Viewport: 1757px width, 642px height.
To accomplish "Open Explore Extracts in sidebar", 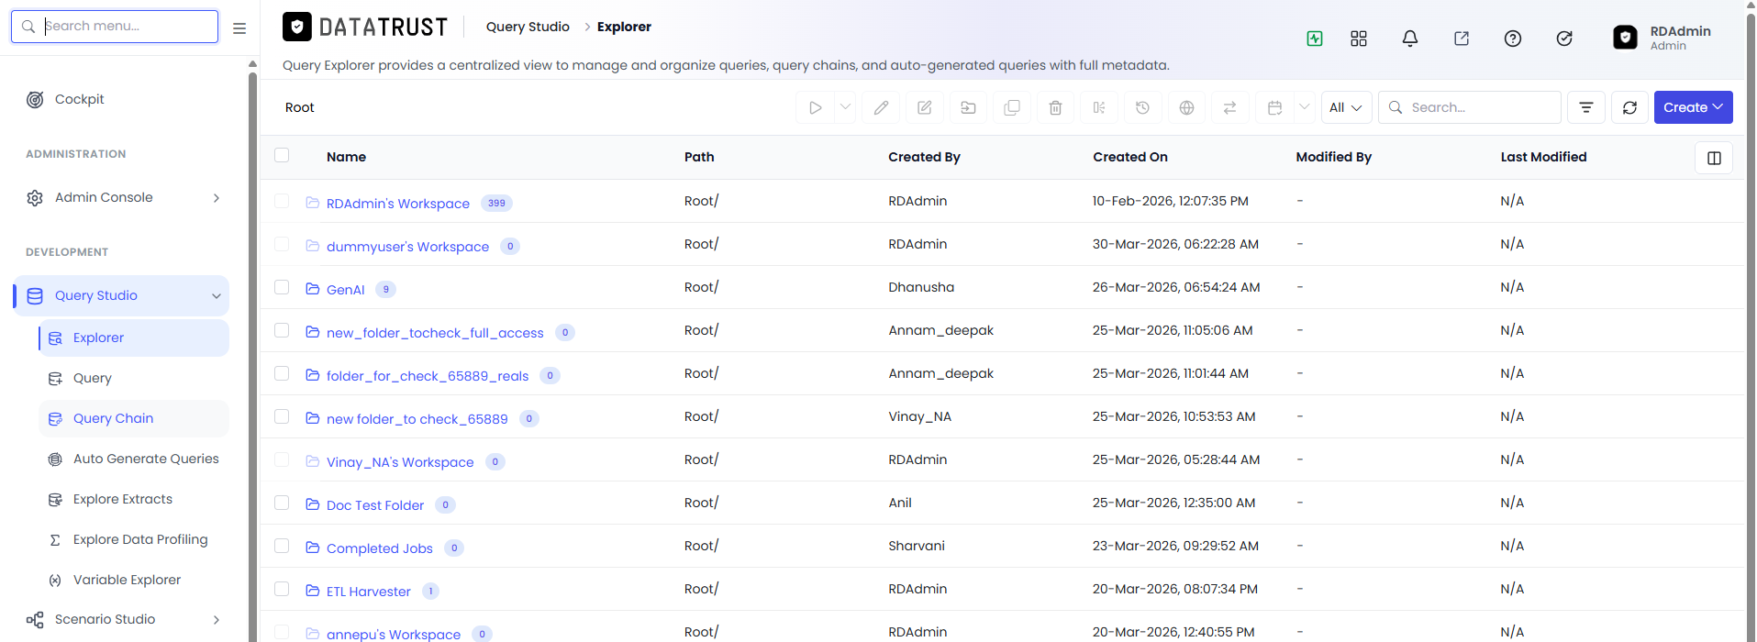I will [x=133, y=499].
